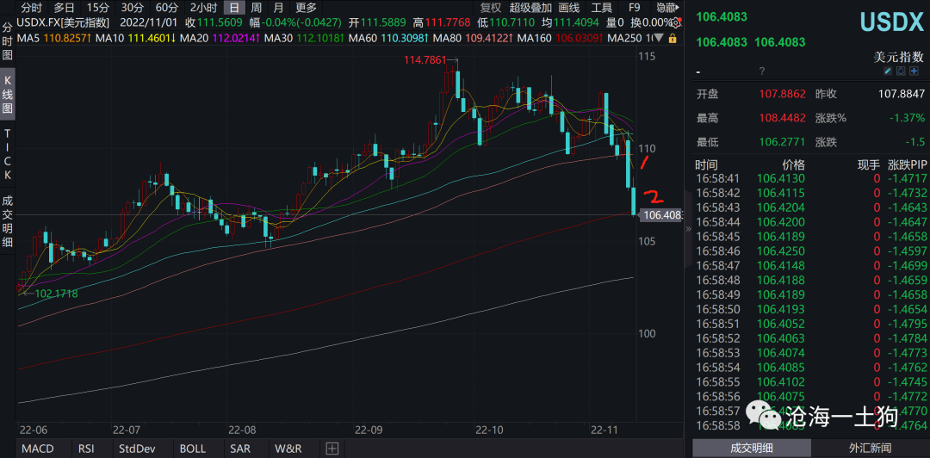Image resolution: width=930 pixels, height=458 pixels.
Task: Switch to the 外汇新闻 tab
Action: (869, 448)
